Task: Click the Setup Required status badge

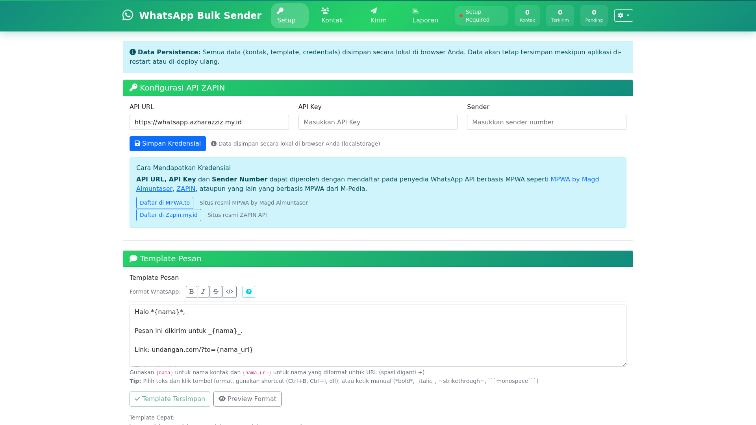Action: (481, 16)
